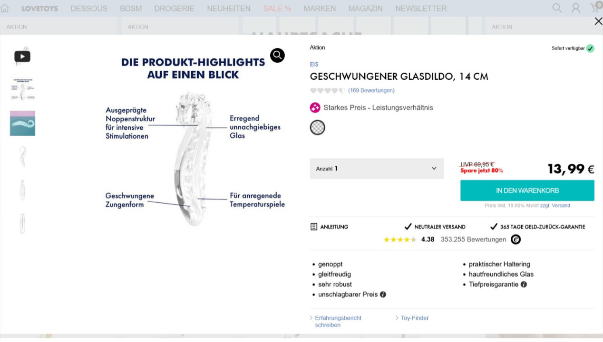Viewport: 603px width, 342px height.
Task: Select the transparent glass color swatch
Action: point(317,127)
